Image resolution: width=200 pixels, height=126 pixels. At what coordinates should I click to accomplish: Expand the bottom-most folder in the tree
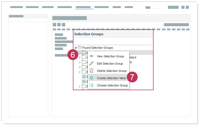tap(80, 86)
